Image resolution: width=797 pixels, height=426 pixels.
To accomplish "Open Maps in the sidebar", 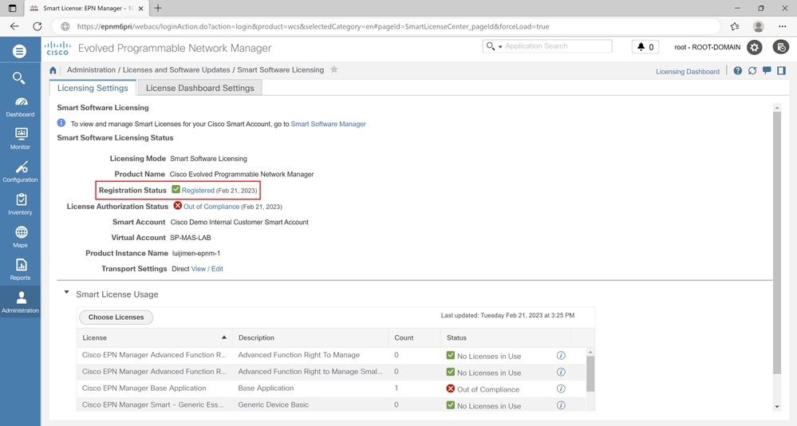I will point(20,237).
